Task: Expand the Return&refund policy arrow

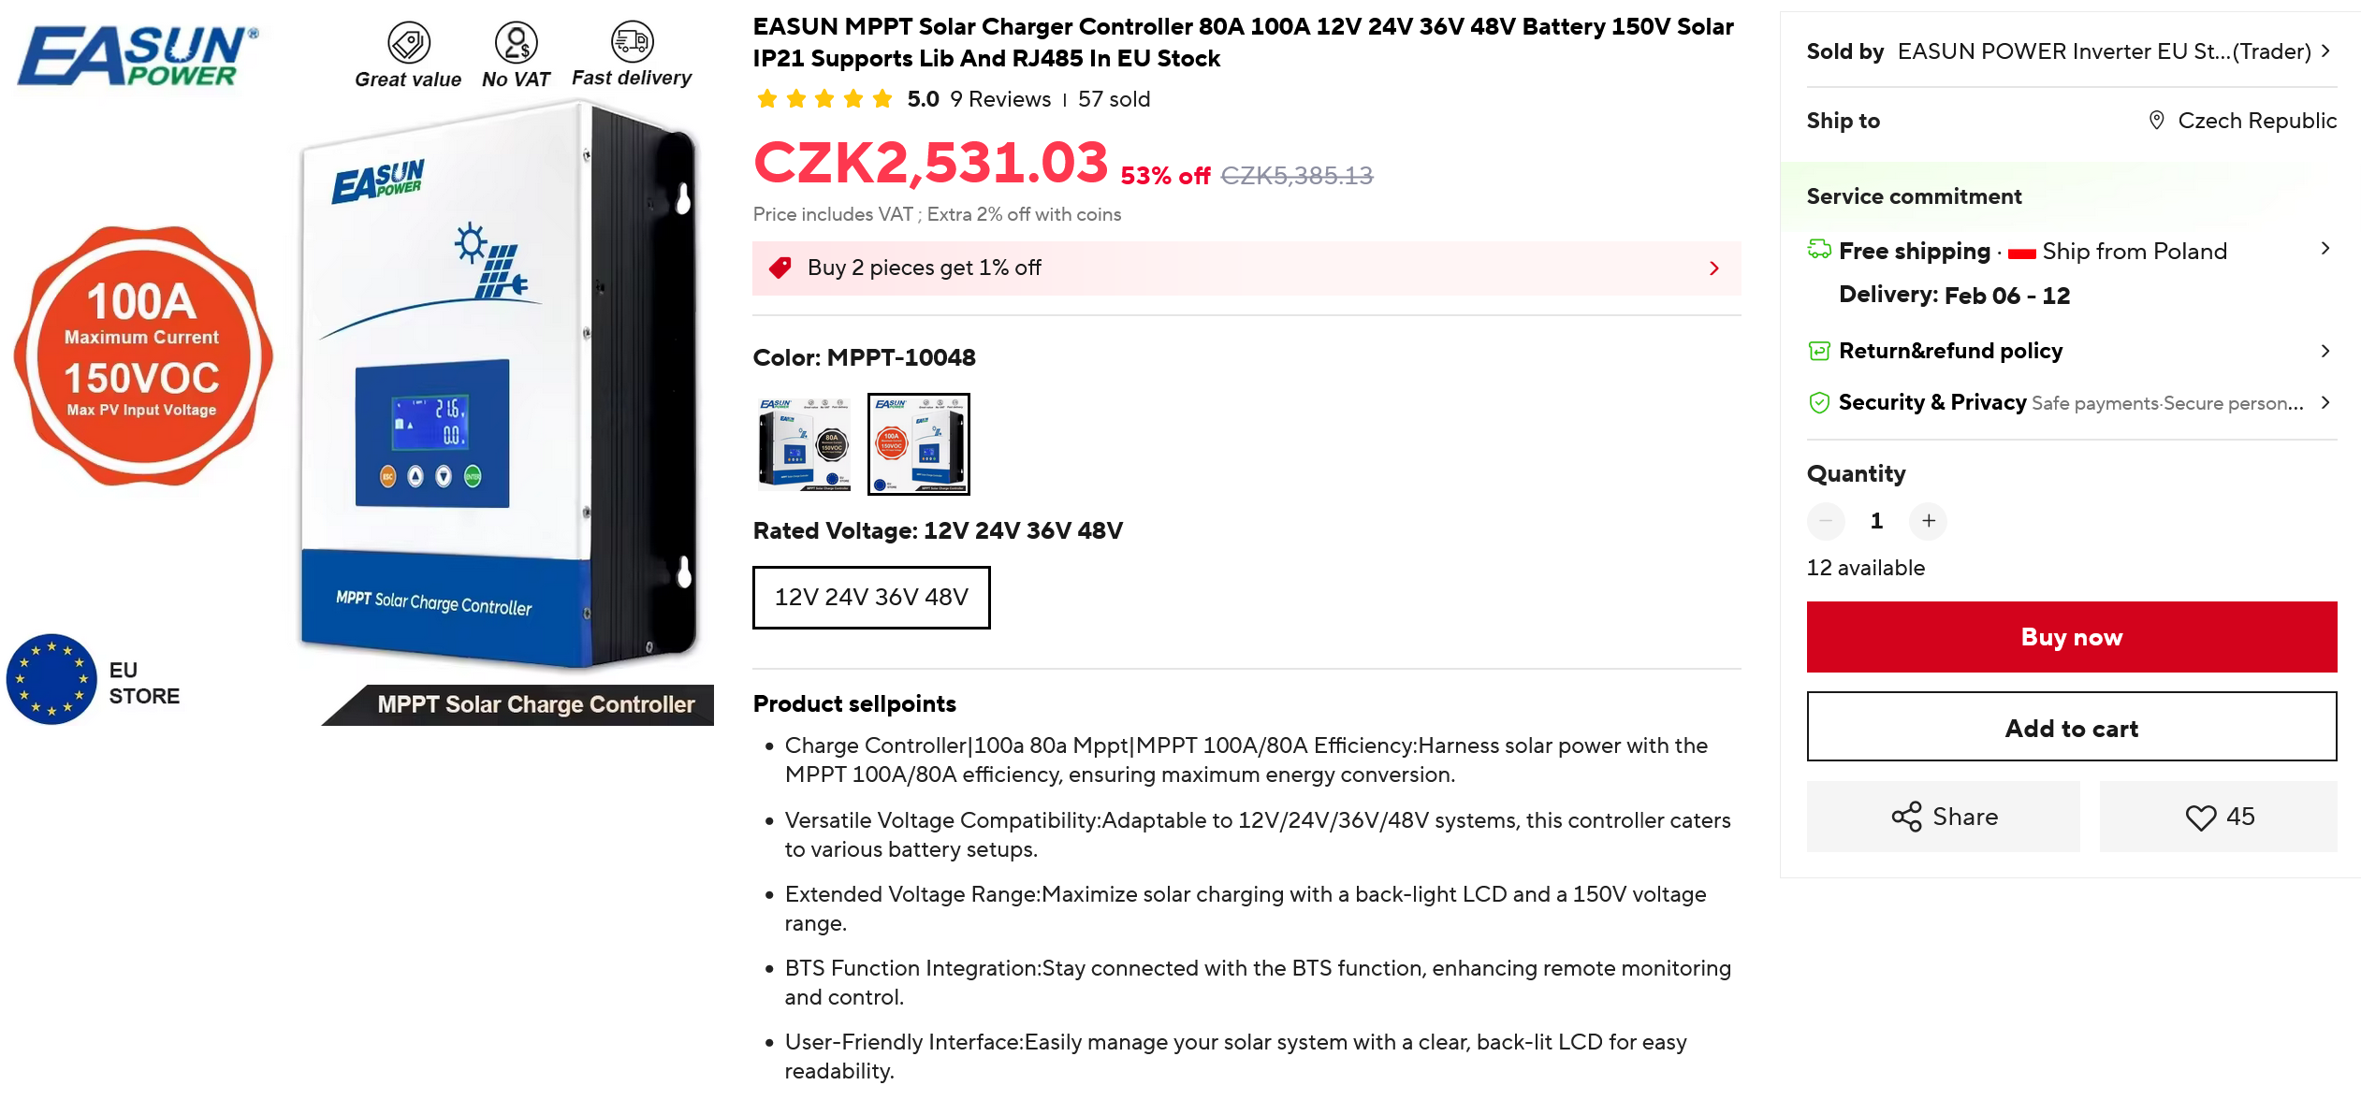Action: [x=2325, y=351]
